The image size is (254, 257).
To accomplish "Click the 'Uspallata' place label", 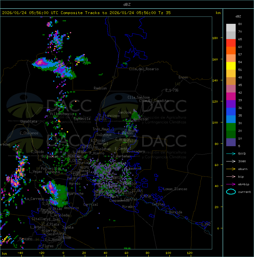I will [x=29, y=121].
